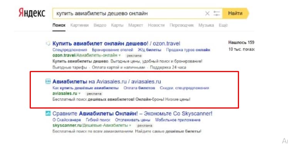This screenshot has height=145, width=288.
Task: Expand the arrow next to aviasales.ru URL
Action: 79,94
